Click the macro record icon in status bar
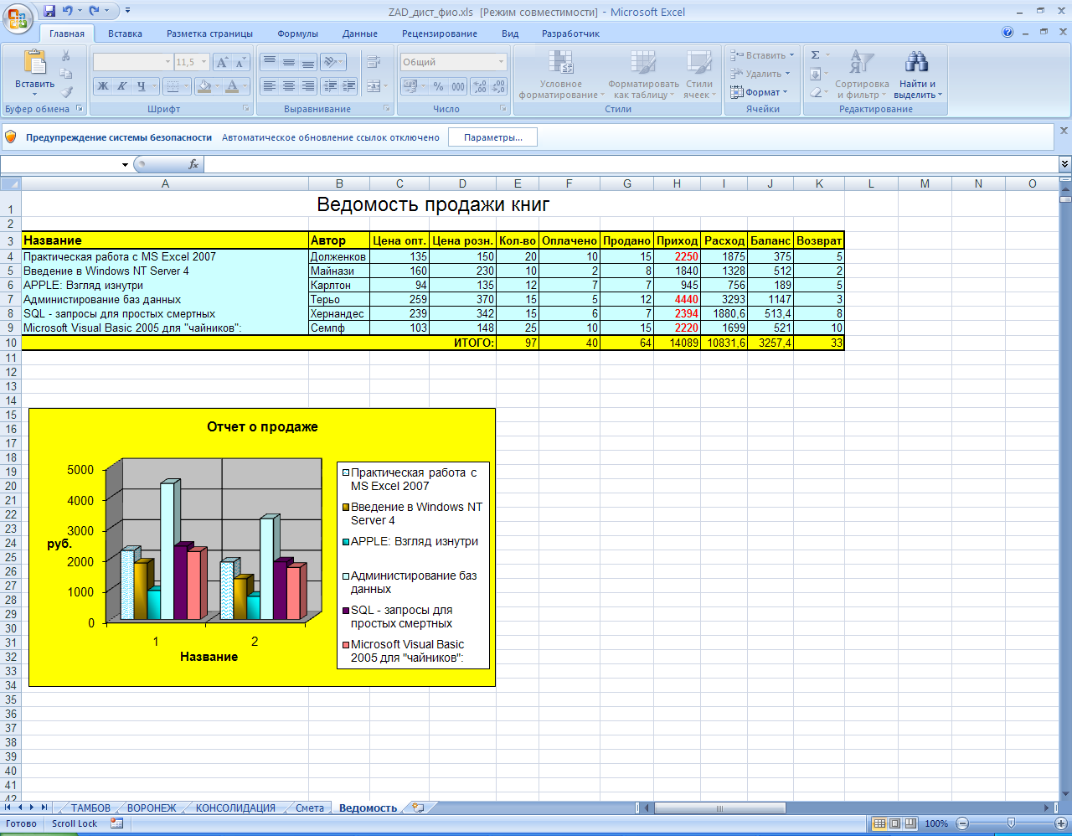The height and width of the screenshot is (836, 1072). pos(116,823)
